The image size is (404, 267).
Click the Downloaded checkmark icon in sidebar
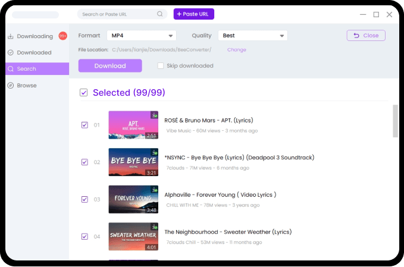click(11, 52)
